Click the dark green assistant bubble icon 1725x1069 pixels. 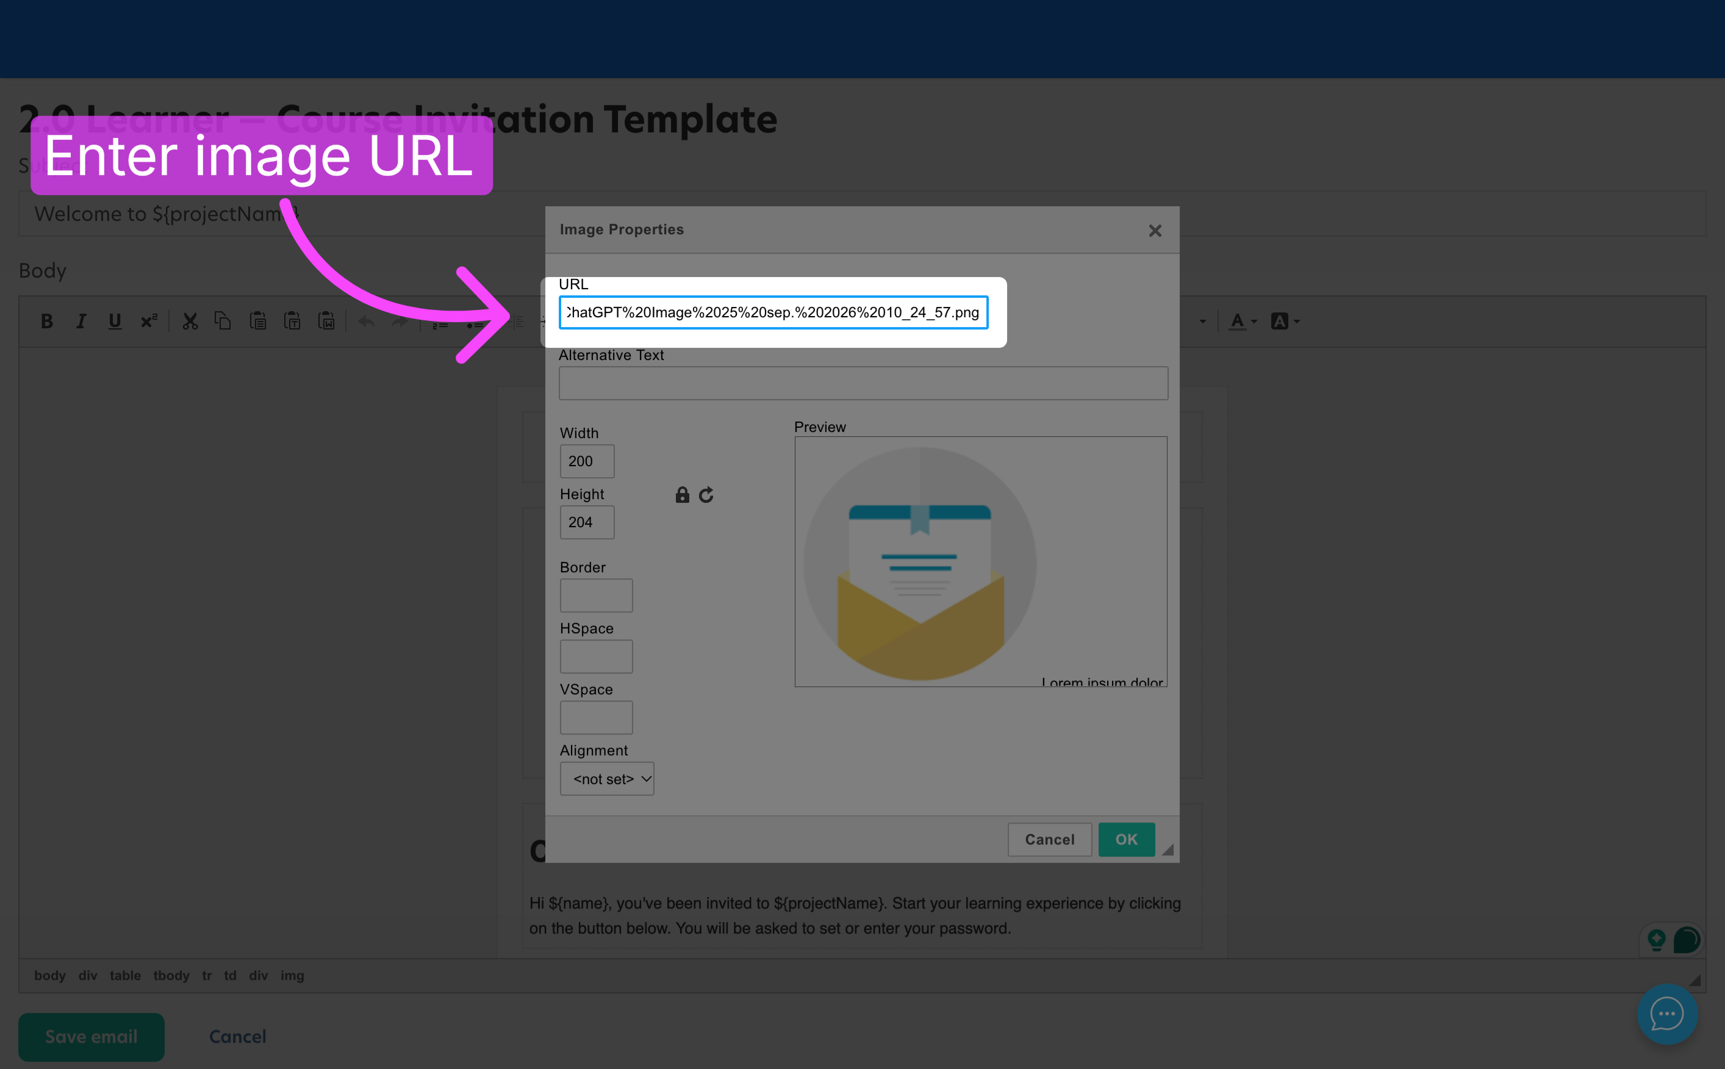1686,940
